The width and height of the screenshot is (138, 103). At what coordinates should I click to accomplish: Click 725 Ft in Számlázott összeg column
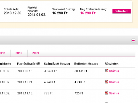click(48, 93)
